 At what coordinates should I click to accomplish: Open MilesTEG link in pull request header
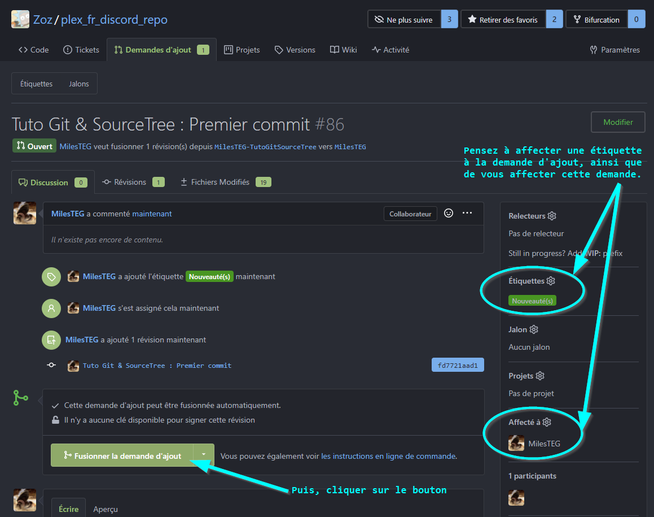pyautogui.click(x=75, y=146)
